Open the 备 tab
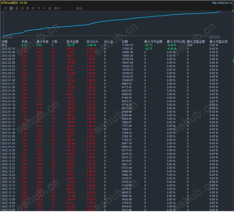This screenshot has height=212, width=234. (x=50, y=8)
